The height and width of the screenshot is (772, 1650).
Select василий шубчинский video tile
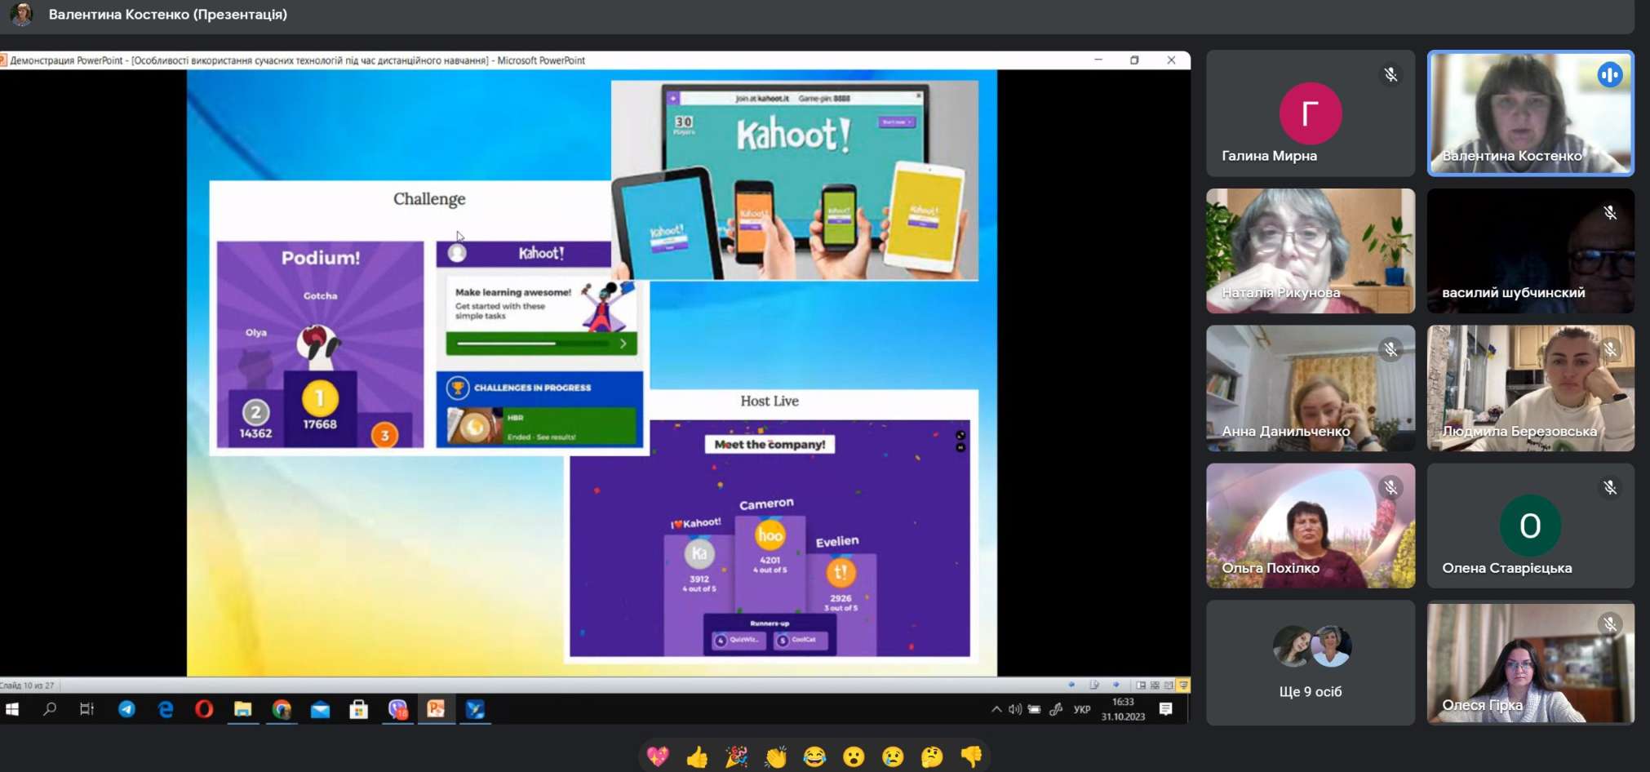[x=1530, y=251]
